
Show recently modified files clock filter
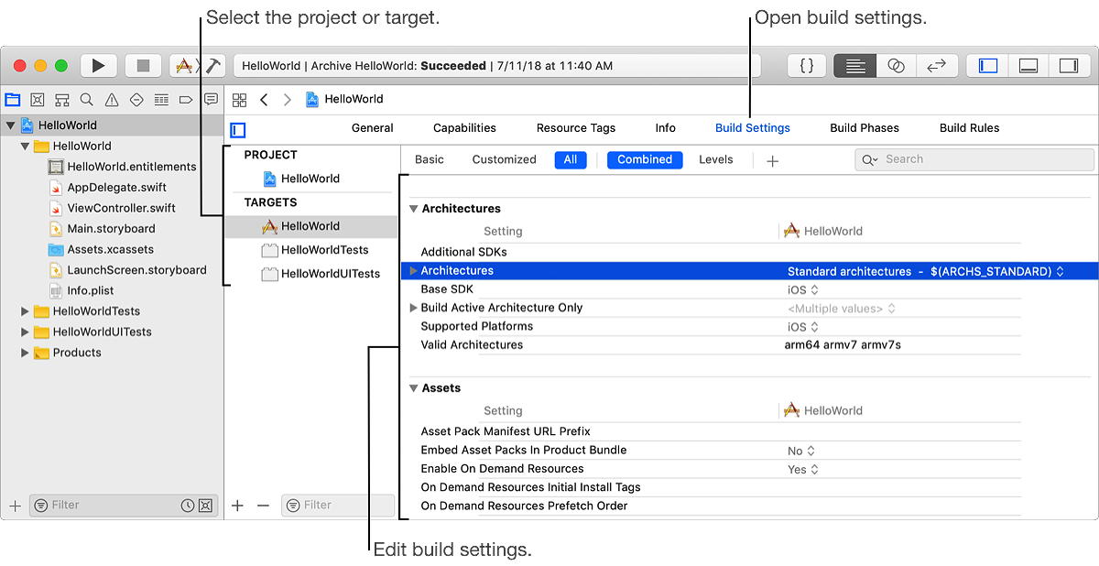click(188, 506)
